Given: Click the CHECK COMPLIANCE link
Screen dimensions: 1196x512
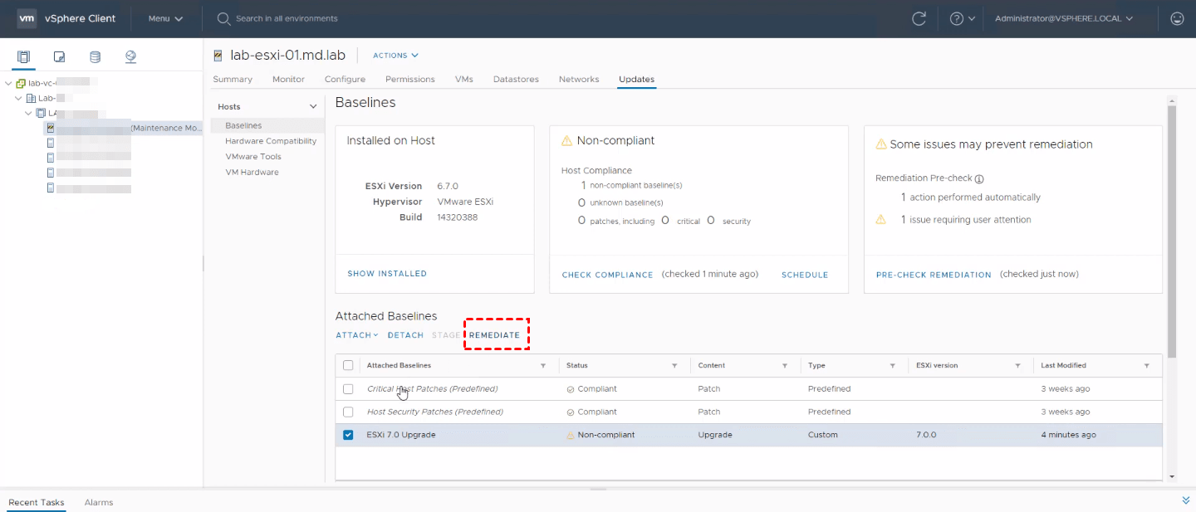Looking at the screenshot, I should point(607,275).
